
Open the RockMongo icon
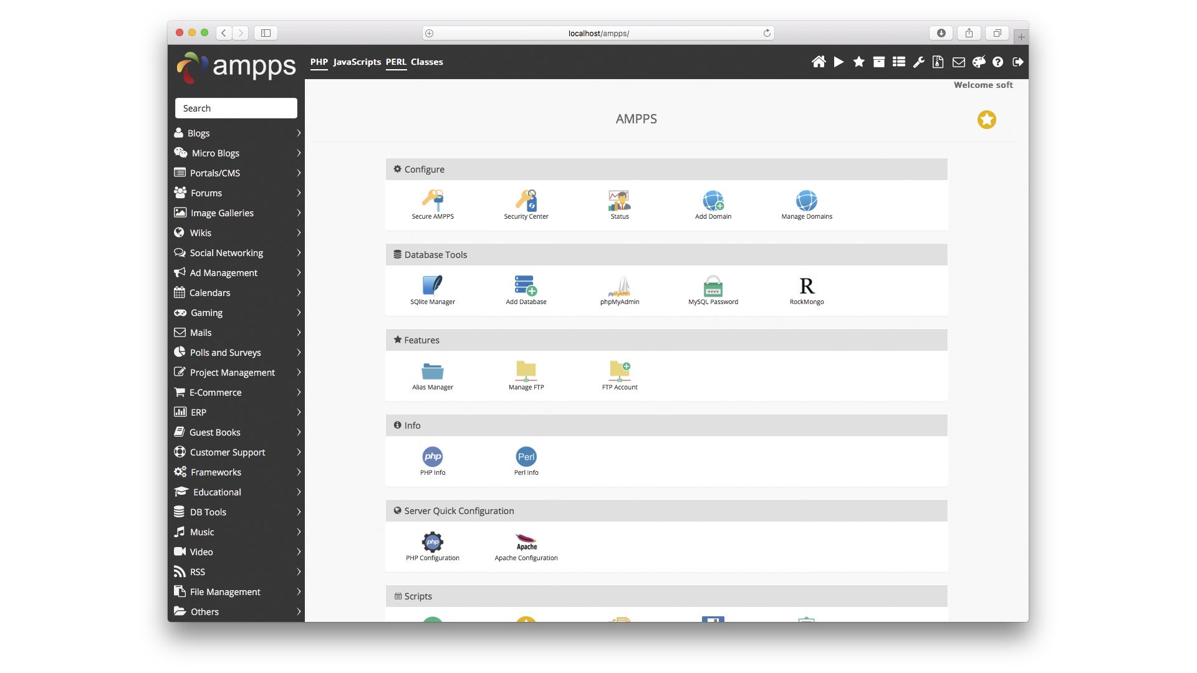click(x=806, y=286)
